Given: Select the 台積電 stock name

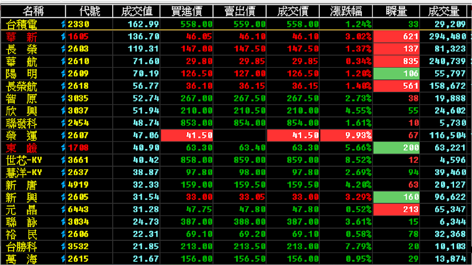Looking at the screenshot, I should click(x=22, y=24).
